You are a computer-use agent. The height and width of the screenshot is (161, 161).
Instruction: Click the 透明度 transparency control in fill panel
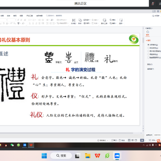point(150,69)
